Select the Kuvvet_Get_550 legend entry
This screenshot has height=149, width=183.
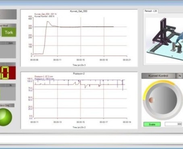click(46, 14)
